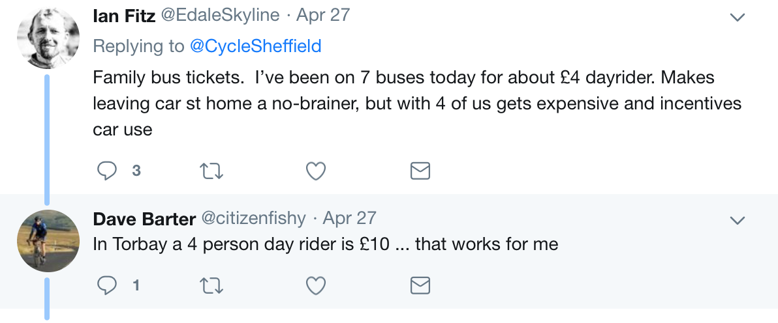Expand the chevron menu on Dave Barter's tweet
The height and width of the screenshot is (323, 778).
click(x=737, y=221)
